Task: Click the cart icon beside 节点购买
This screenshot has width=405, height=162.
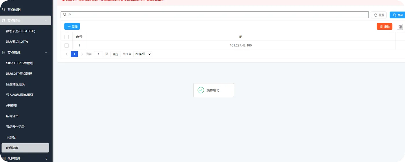Action: (4, 21)
